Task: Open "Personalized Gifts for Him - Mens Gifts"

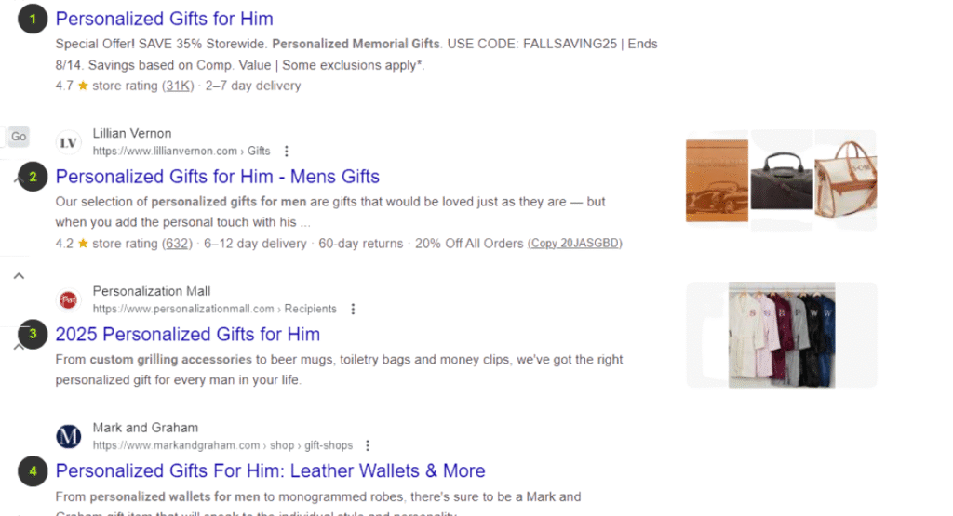Action: [218, 177]
